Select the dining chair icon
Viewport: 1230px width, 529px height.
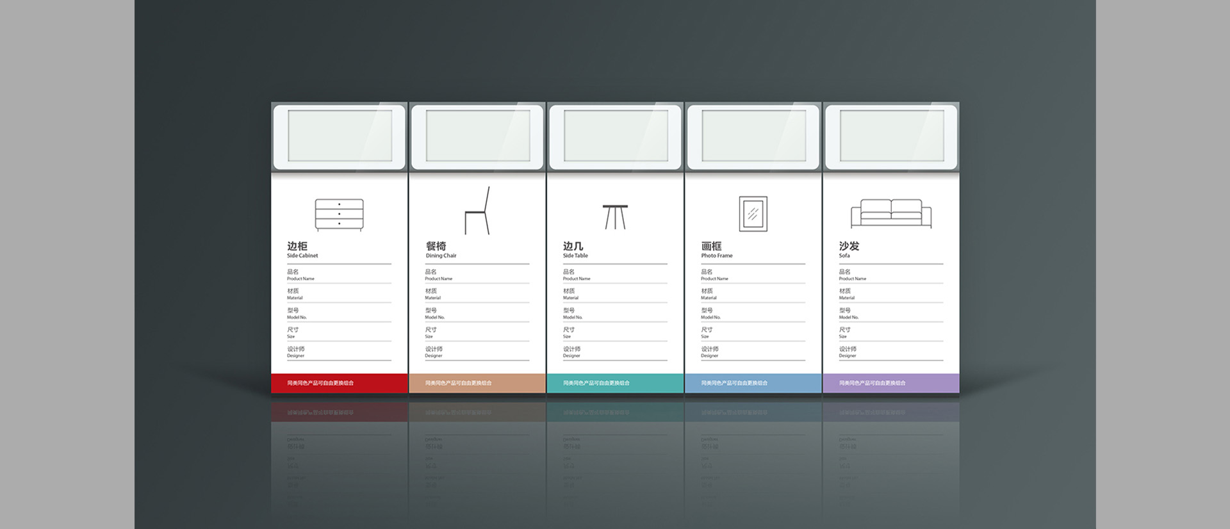coord(477,211)
